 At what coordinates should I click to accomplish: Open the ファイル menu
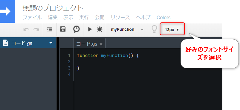pyautogui.click(x=32, y=17)
